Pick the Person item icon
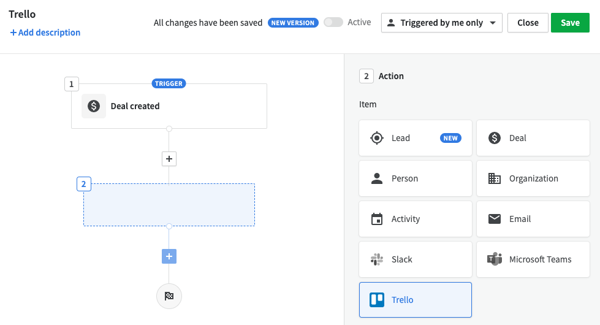Screen dimensions: 600x325 tap(377, 178)
